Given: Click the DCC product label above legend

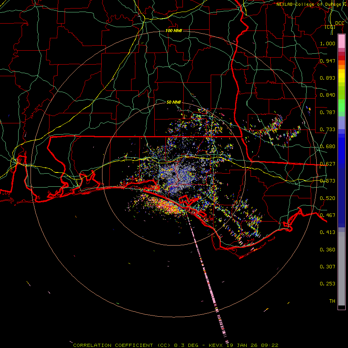Looking at the screenshot, I should click(x=339, y=23).
